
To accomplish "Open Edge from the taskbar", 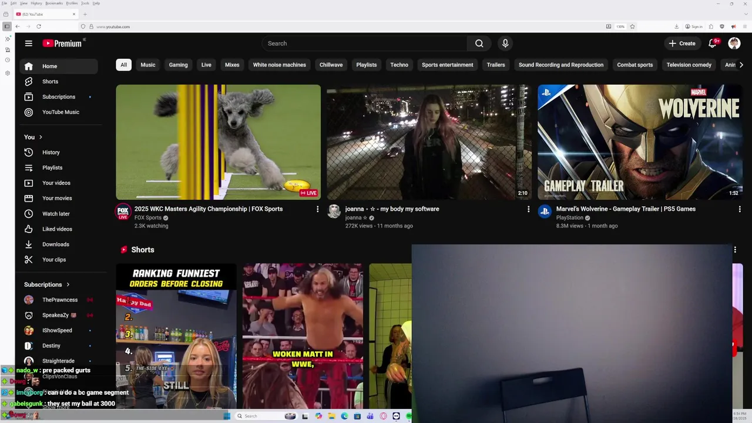I will (344, 416).
